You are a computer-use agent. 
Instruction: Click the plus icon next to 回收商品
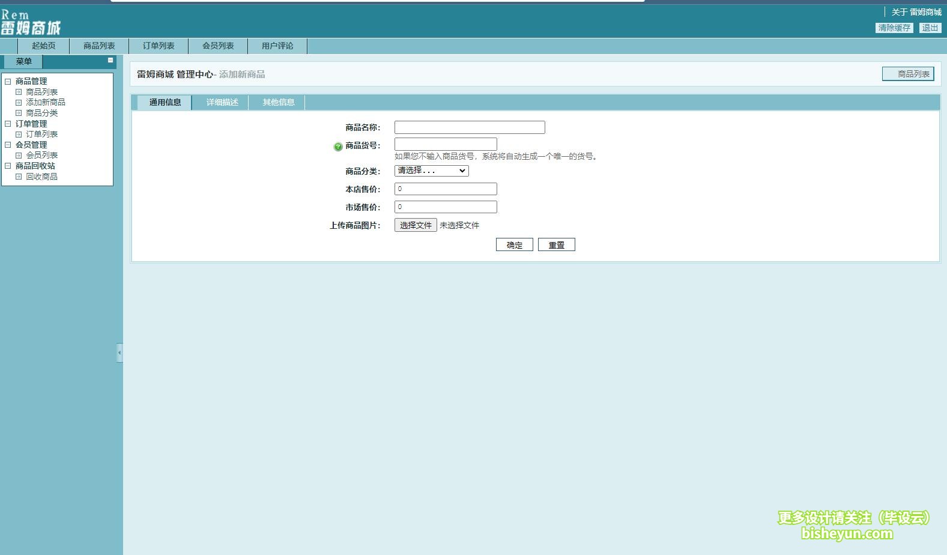point(19,177)
